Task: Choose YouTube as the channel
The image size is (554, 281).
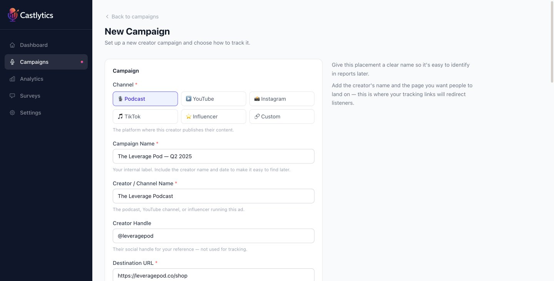Action: 213,99
